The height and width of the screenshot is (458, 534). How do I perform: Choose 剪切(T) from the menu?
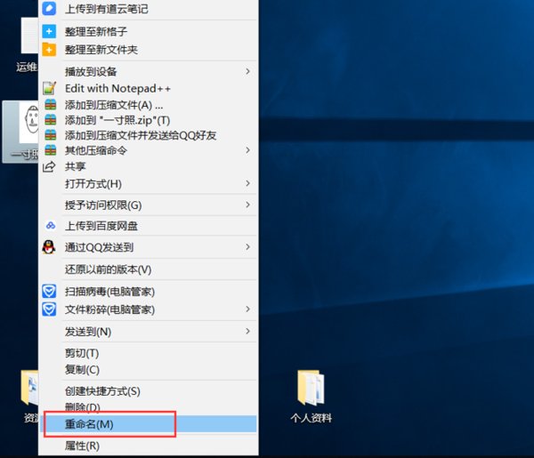[x=148, y=353]
